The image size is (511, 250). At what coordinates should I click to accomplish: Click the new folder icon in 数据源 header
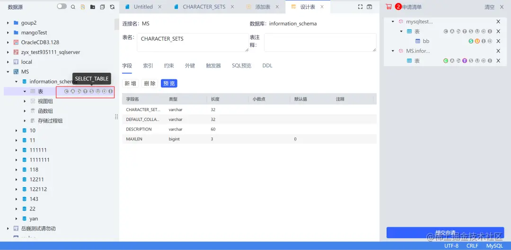pyautogui.click(x=93, y=7)
